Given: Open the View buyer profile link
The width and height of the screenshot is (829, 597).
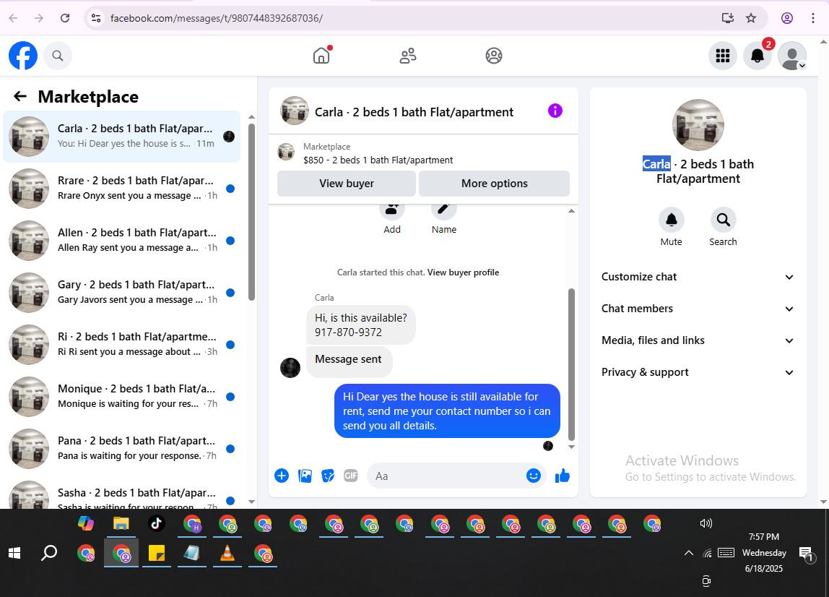Looking at the screenshot, I should [x=463, y=272].
